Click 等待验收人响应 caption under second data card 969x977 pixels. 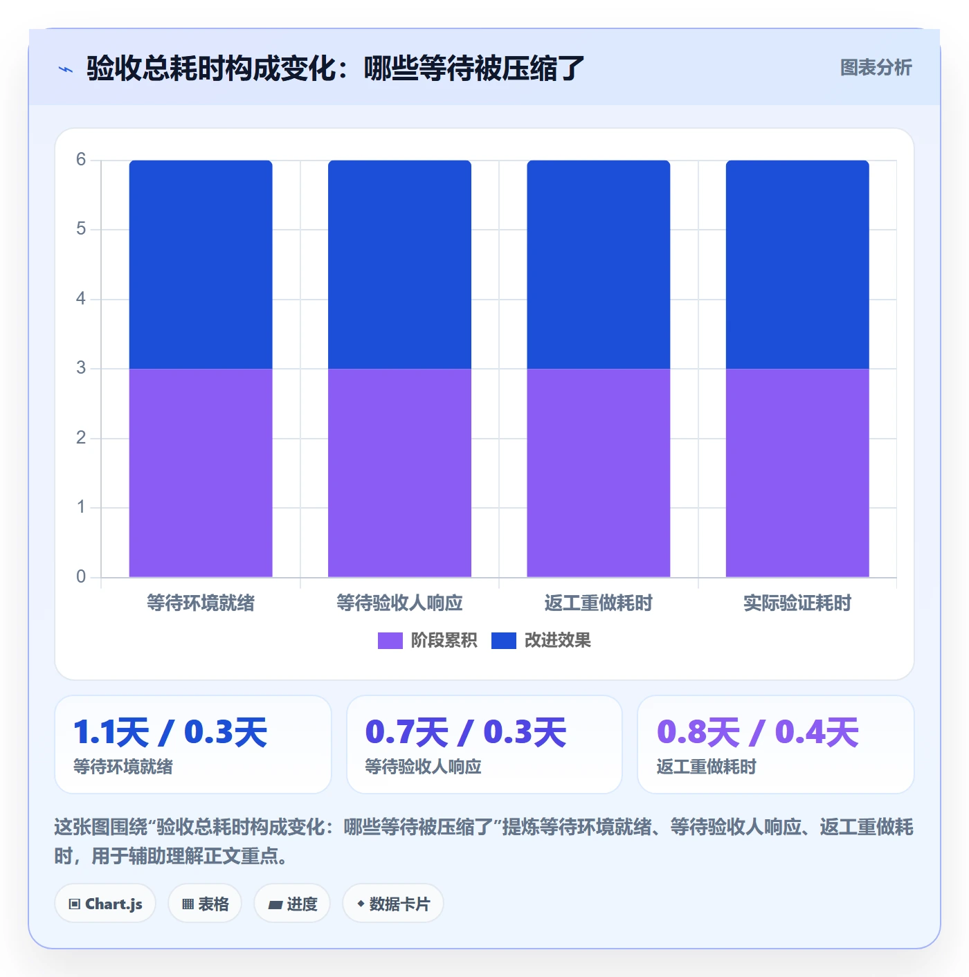423,767
